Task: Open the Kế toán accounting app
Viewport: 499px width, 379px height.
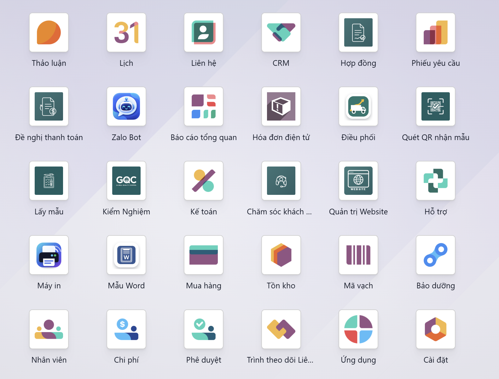Action: click(204, 181)
